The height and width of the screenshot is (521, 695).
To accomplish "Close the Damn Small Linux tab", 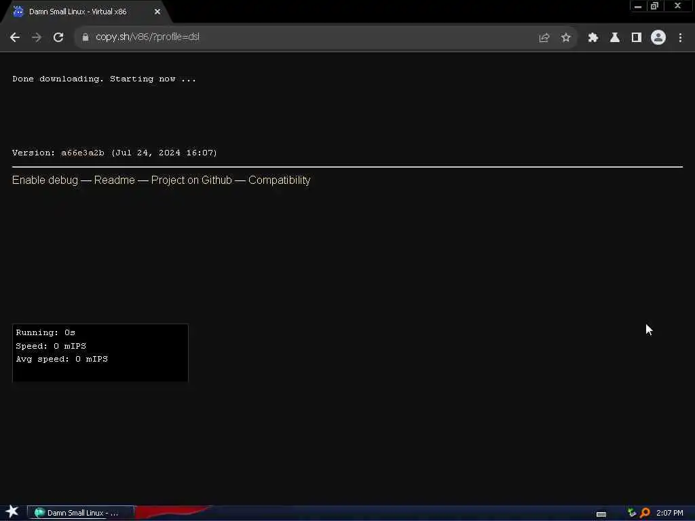I will pos(157,12).
